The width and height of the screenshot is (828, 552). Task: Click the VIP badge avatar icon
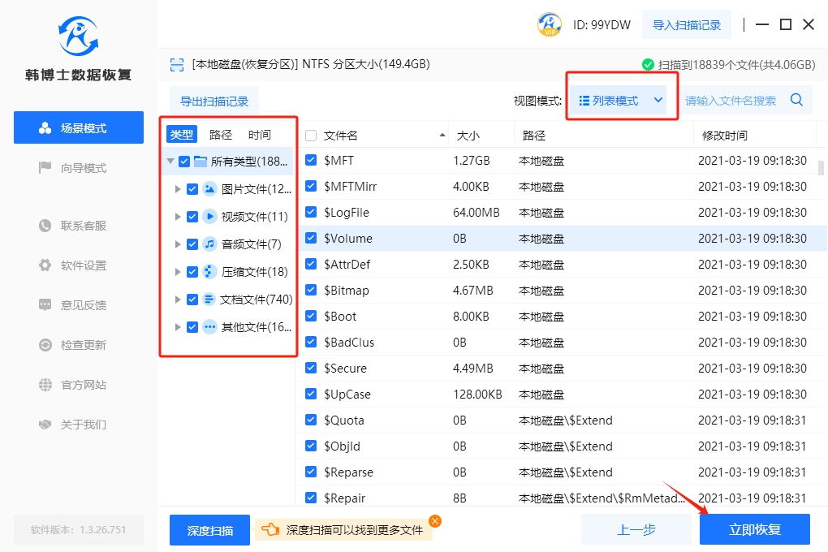point(550,24)
